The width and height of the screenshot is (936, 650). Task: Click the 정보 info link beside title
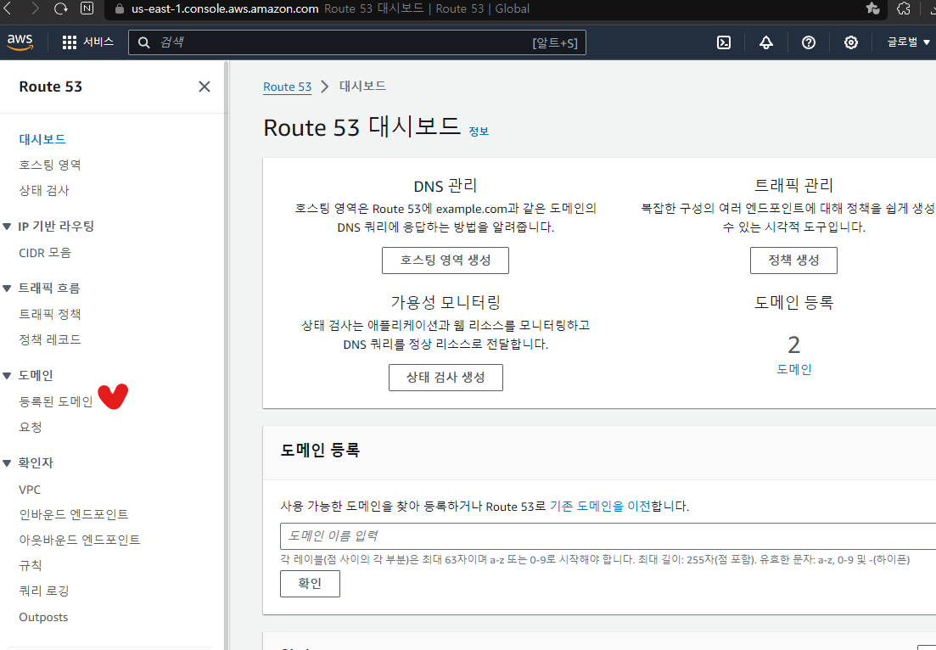(x=479, y=132)
